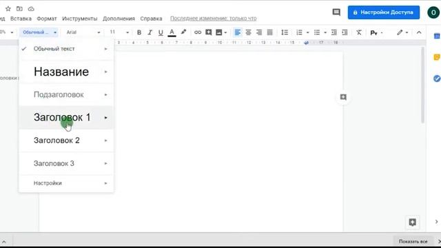Click the Explore button at bottom right

click(x=413, y=222)
